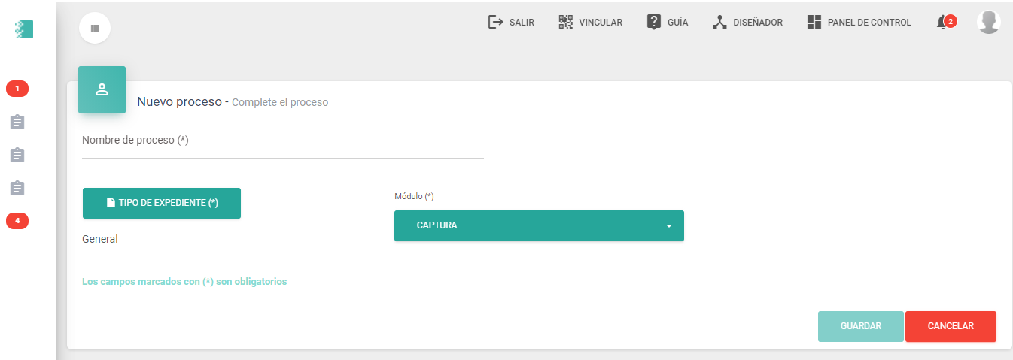Expand Módulo list via arrow

(x=668, y=226)
